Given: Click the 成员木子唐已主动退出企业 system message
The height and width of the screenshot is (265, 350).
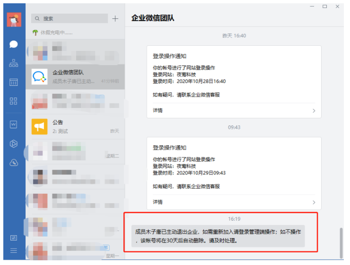Looking at the screenshot, I should click(x=218, y=236).
